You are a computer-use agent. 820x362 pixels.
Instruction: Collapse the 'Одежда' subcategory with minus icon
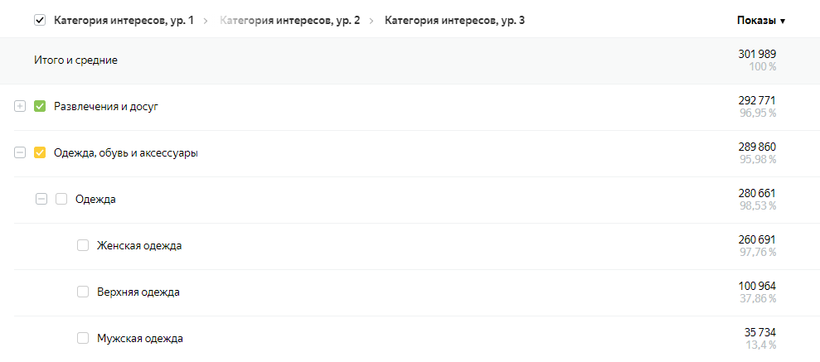(x=41, y=200)
